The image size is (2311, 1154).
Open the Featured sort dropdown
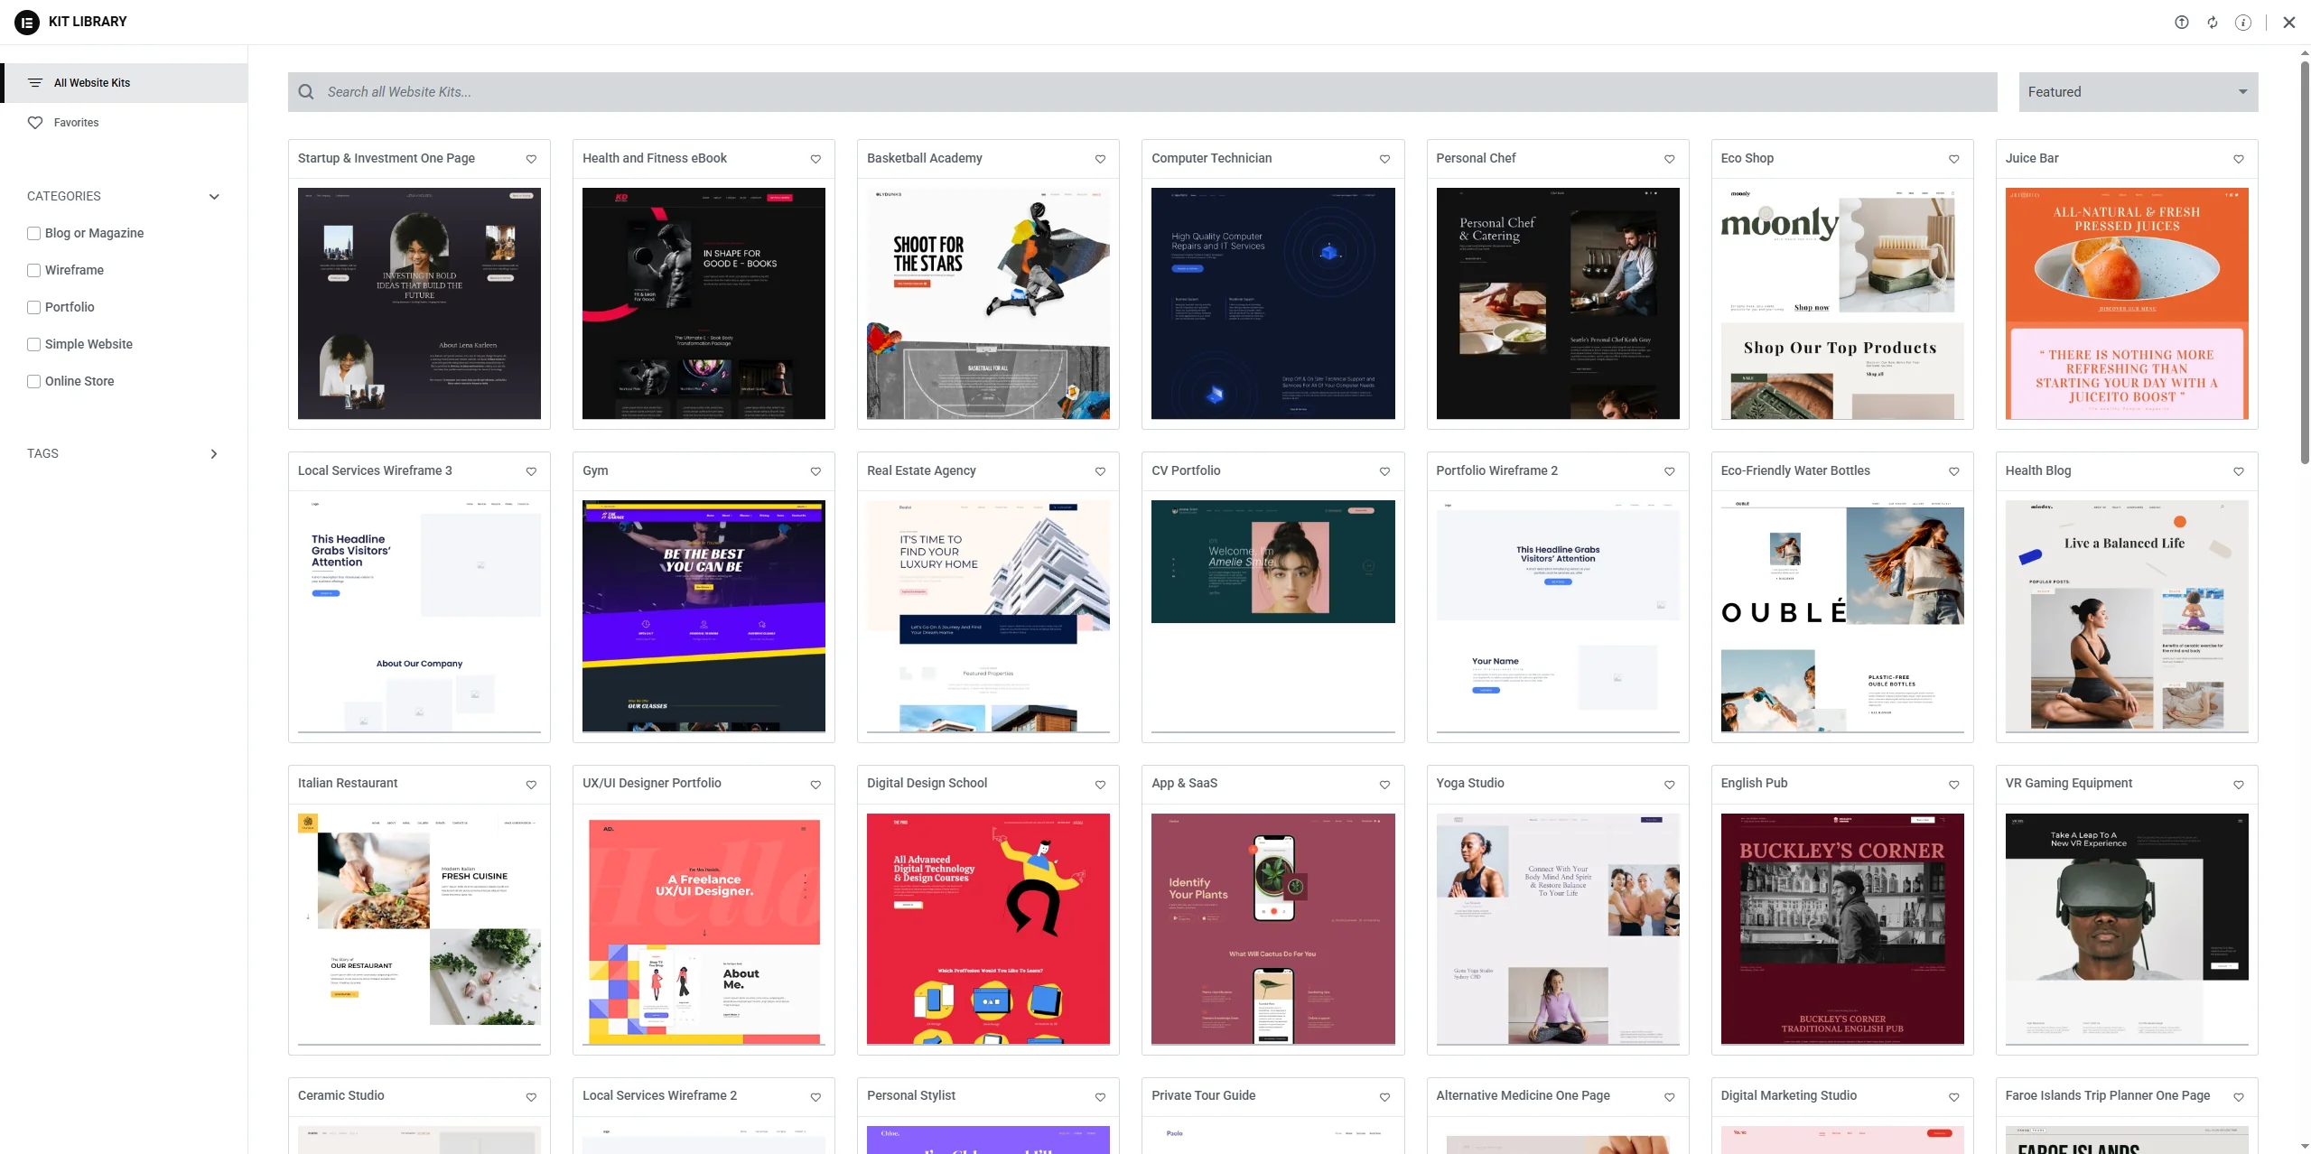[x=2137, y=92]
